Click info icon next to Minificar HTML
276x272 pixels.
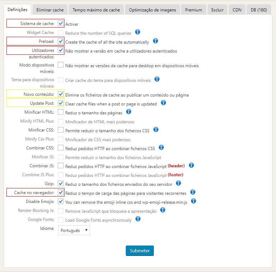pyautogui.click(x=129, y=112)
